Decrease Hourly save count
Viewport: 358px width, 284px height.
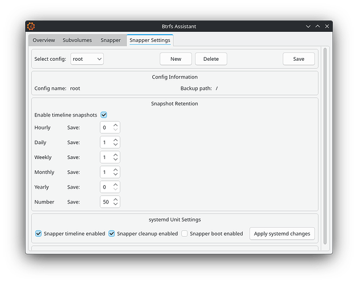pos(115,130)
